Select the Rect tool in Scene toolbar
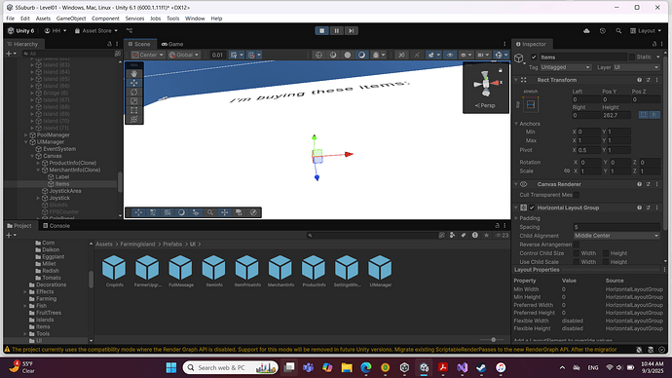 point(133,110)
